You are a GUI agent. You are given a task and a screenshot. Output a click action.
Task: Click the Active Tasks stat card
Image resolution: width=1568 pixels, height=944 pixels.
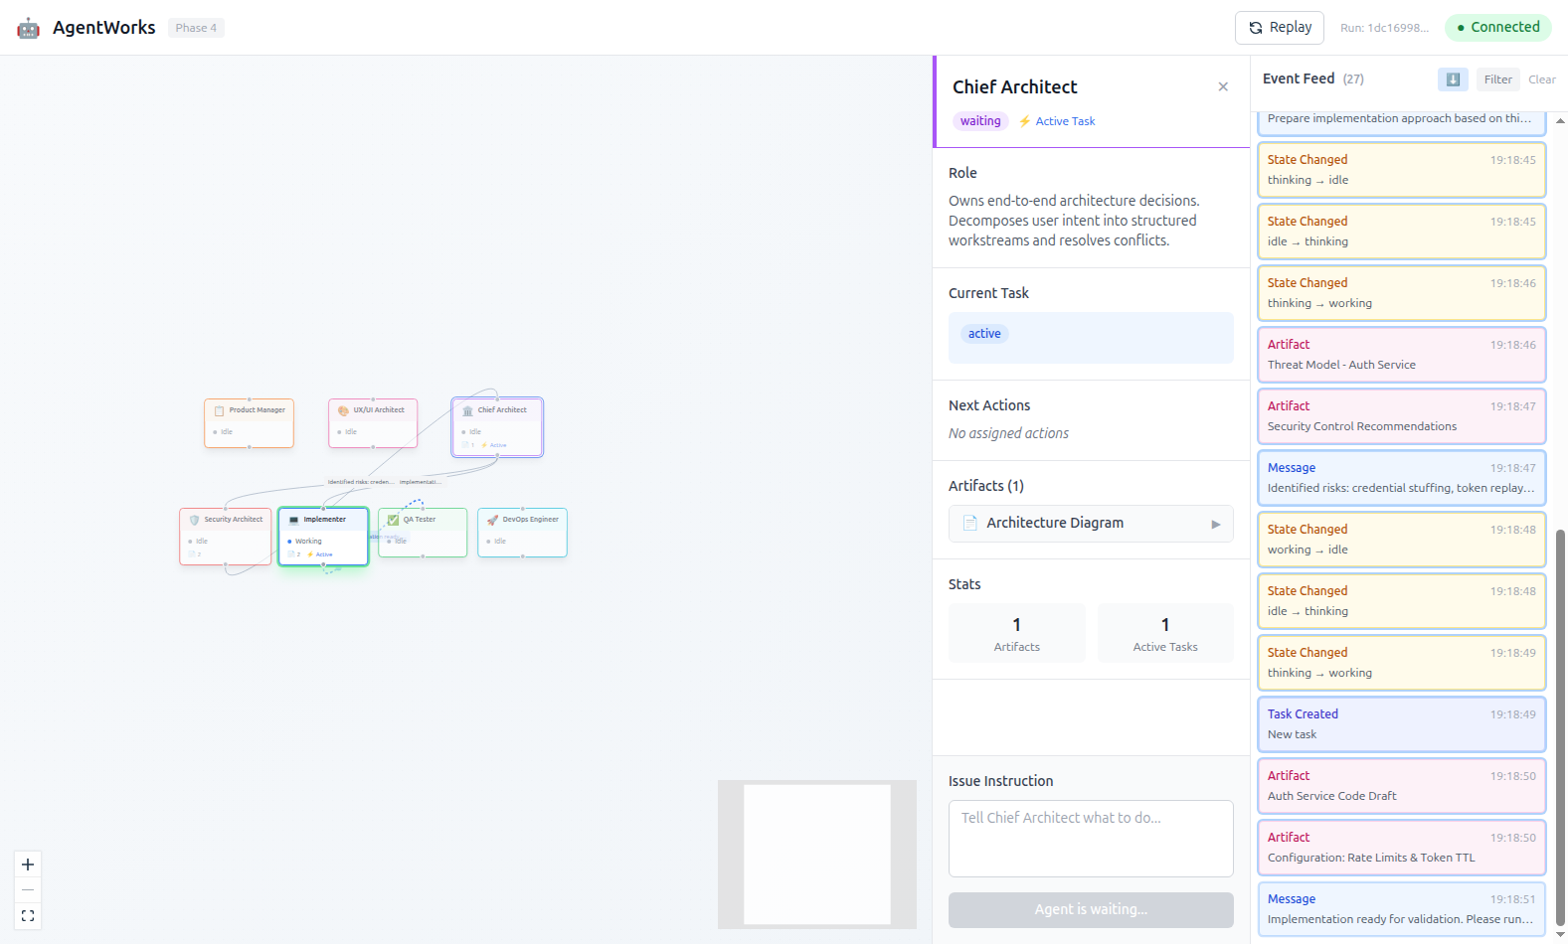(1165, 633)
